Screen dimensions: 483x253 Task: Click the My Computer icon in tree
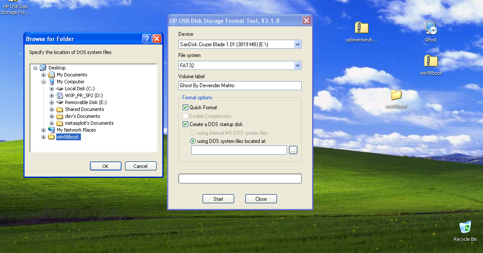click(52, 82)
